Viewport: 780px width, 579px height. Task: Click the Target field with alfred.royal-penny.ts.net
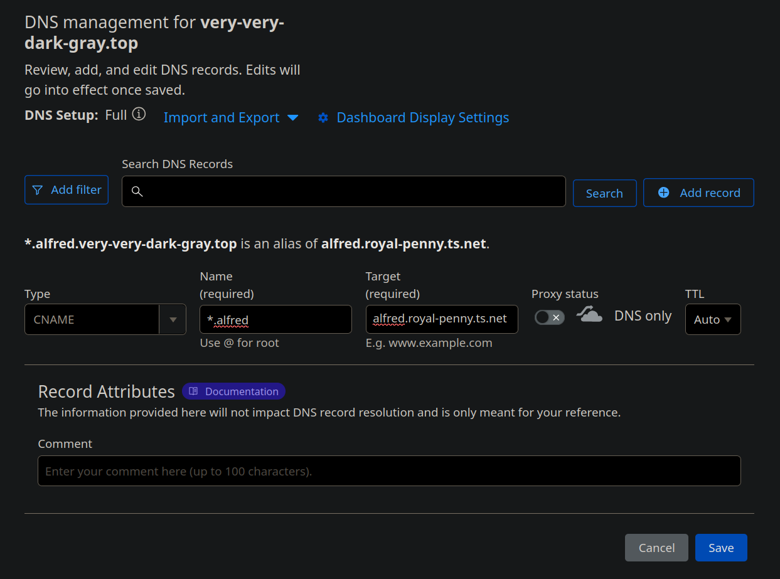441,319
